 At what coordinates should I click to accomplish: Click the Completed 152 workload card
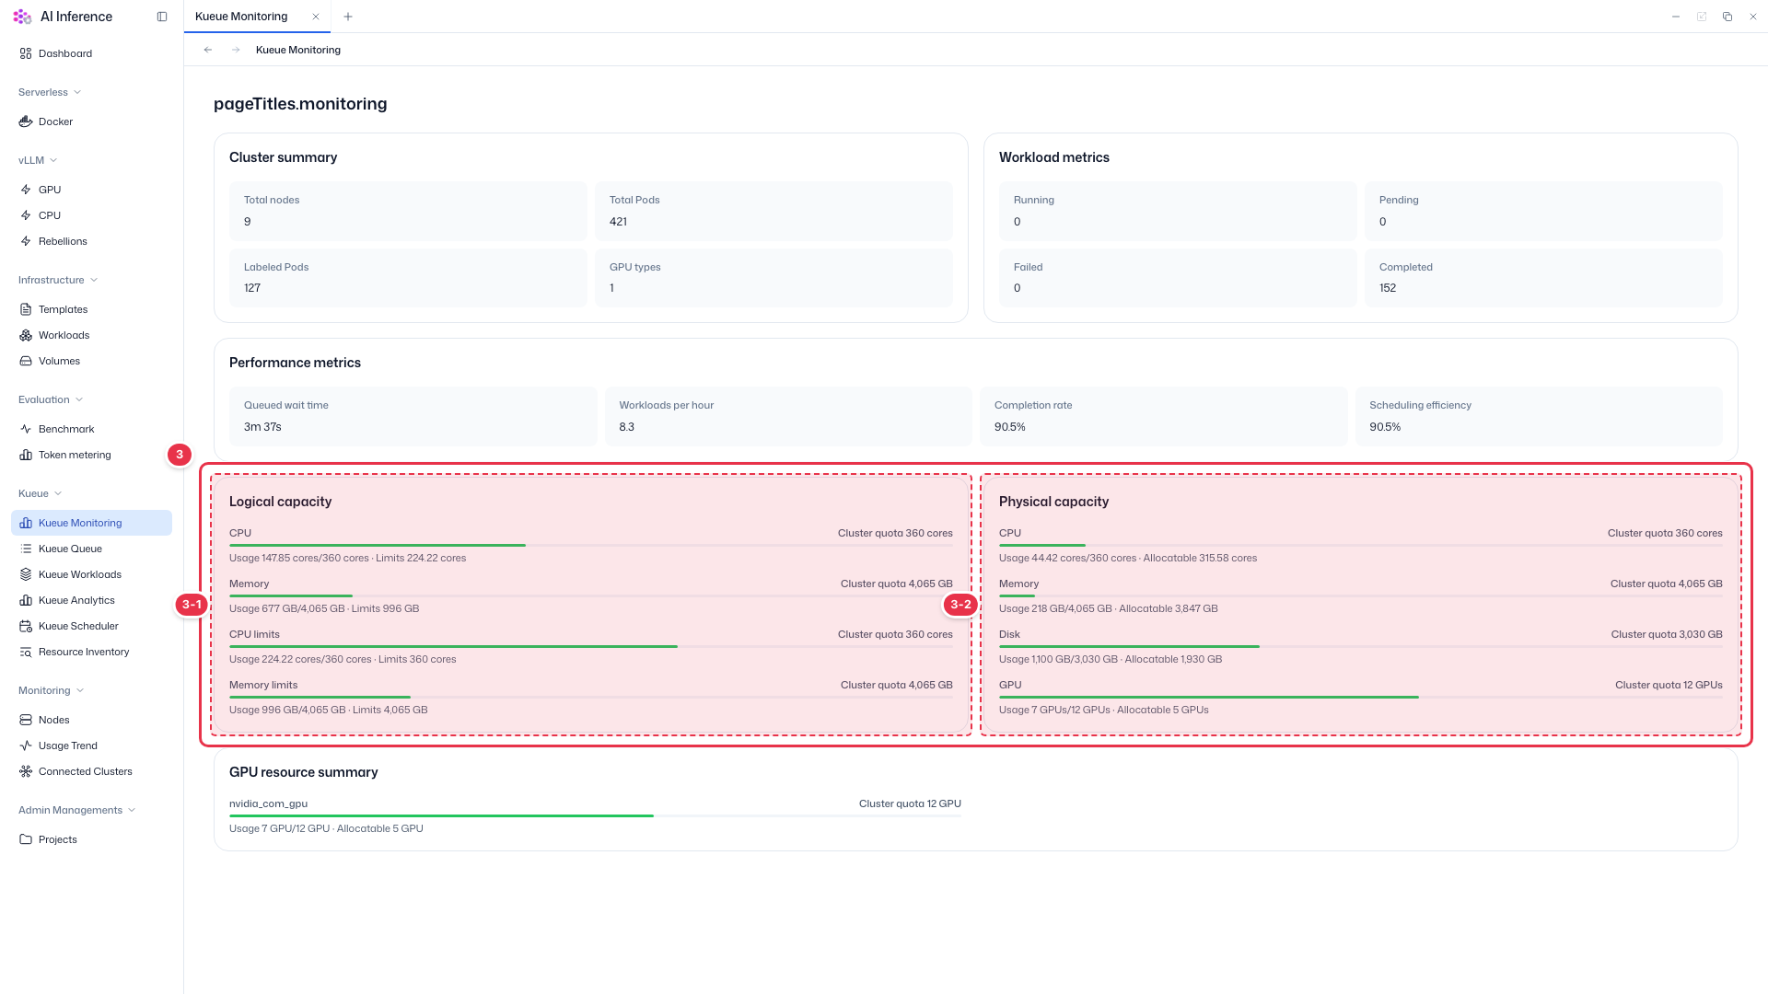pyautogui.click(x=1543, y=278)
